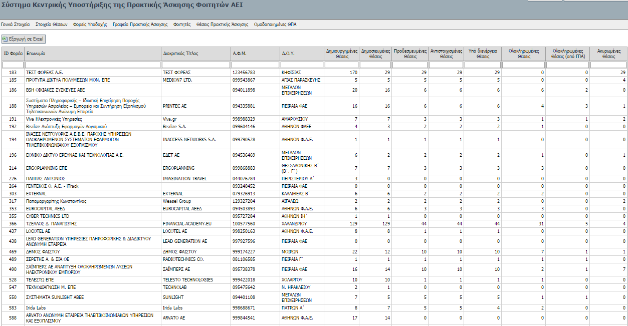The width and height of the screenshot is (628, 326).
Task: Focus the ID Φορέα filter box
Action: pos(13,65)
